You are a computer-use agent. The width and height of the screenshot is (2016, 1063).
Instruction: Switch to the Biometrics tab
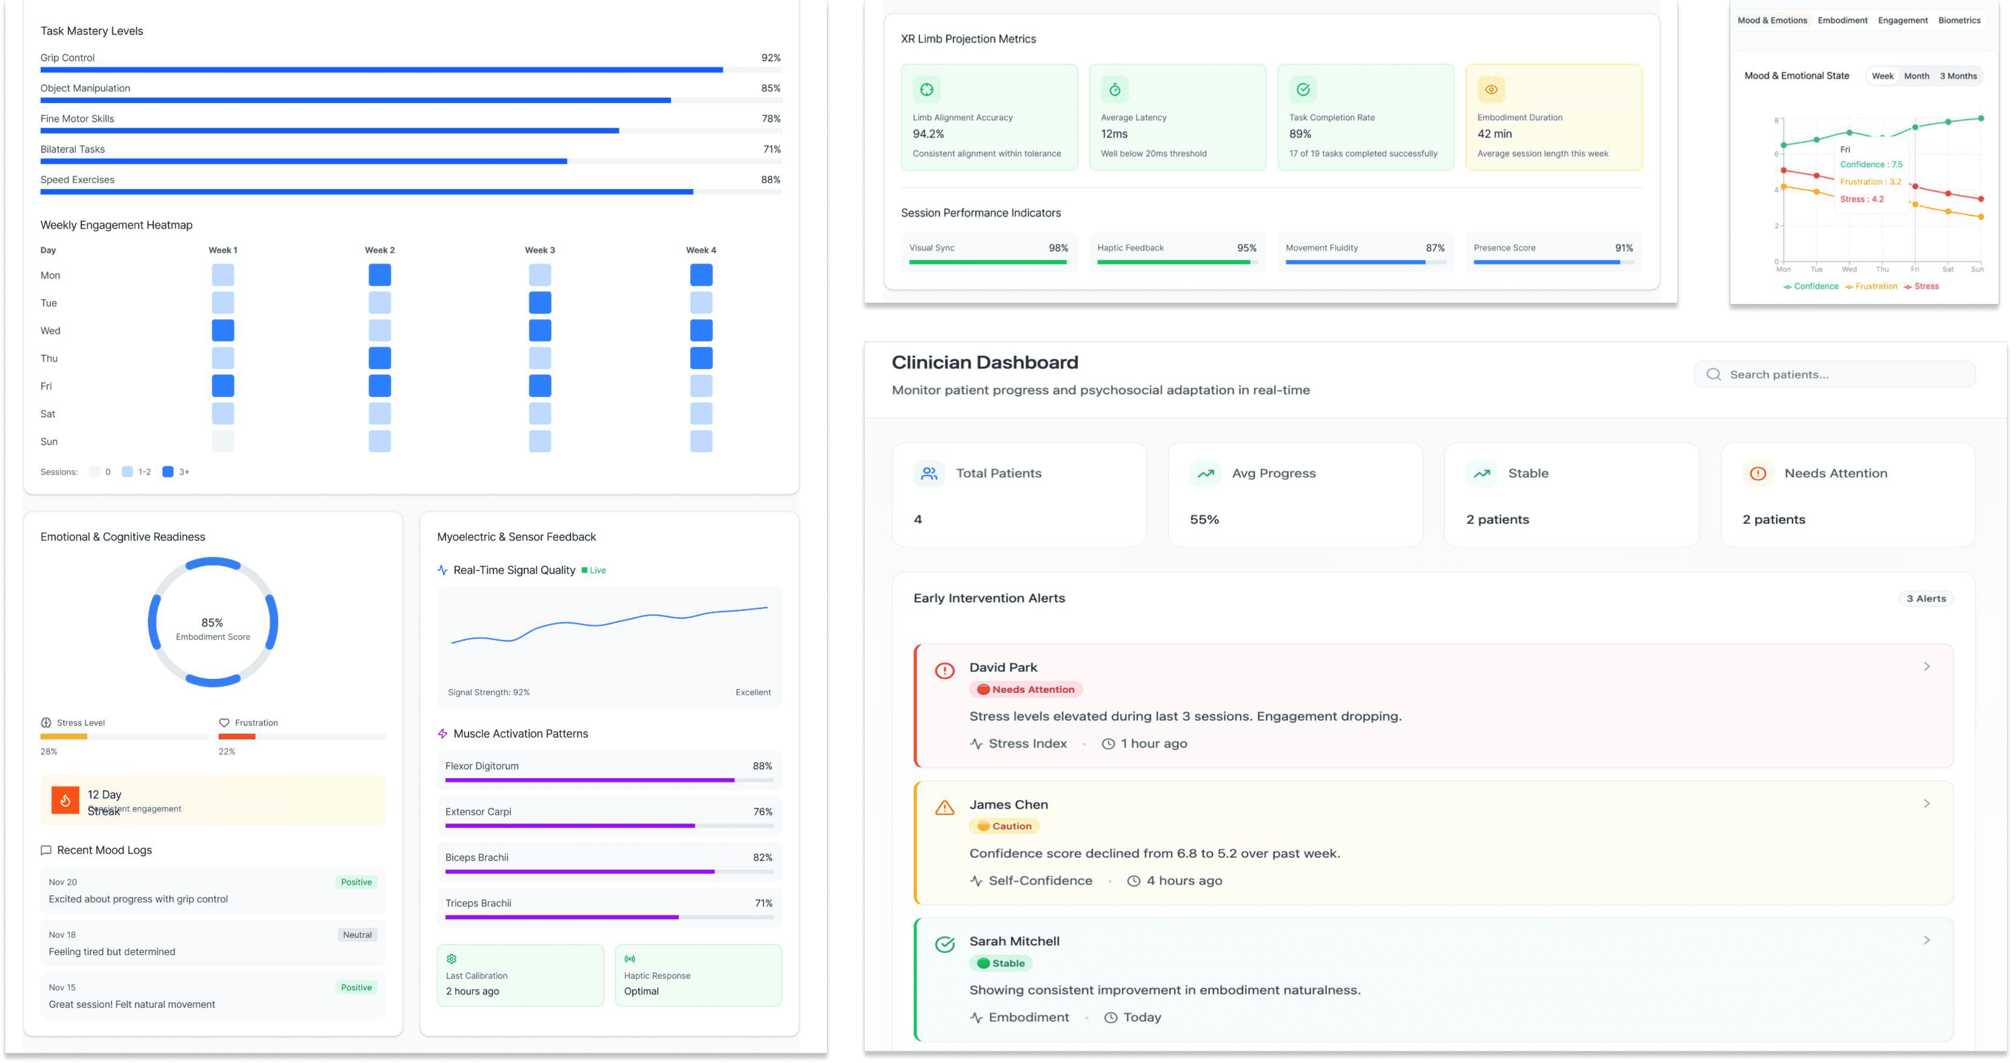click(1958, 21)
